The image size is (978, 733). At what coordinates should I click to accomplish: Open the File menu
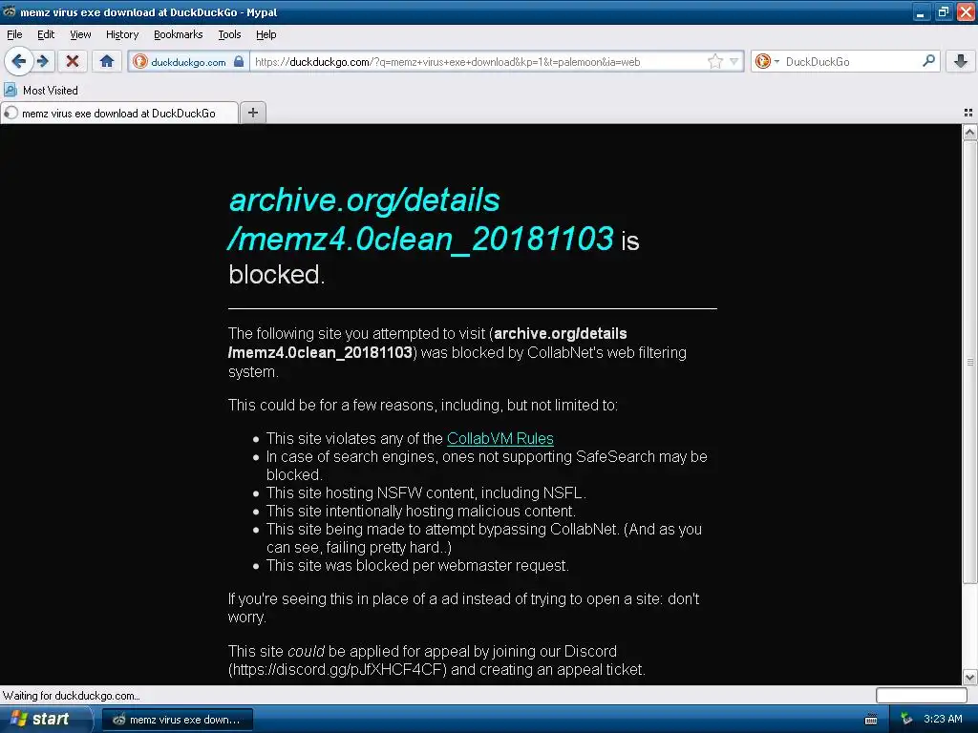point(14,34)
